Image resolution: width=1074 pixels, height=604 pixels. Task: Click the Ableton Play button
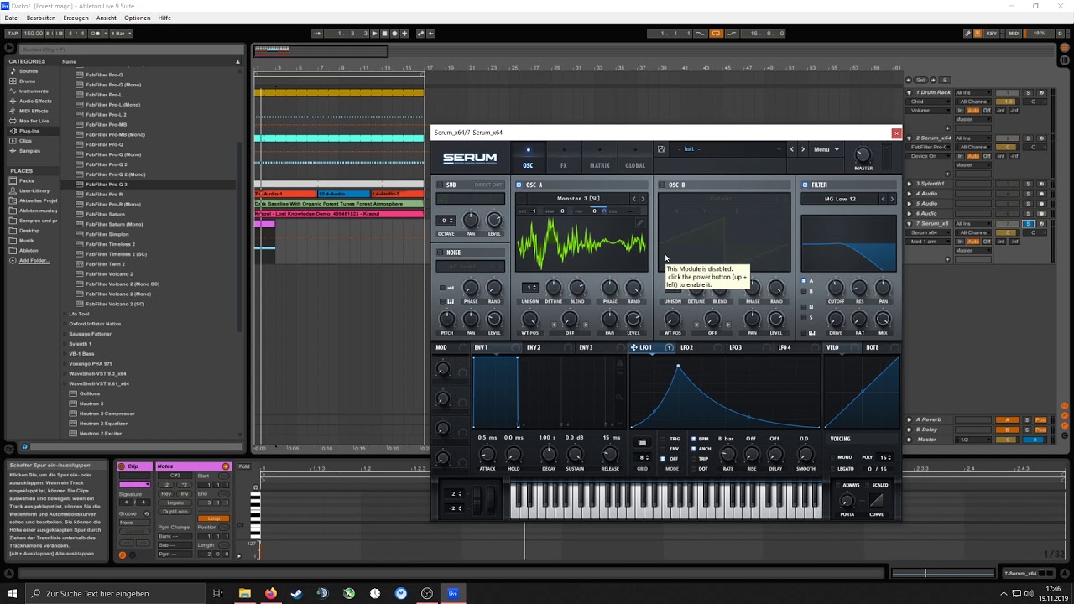[x=374, y=34]
